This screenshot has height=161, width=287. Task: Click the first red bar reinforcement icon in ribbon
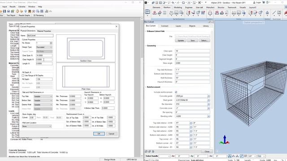tap(154, 13)
